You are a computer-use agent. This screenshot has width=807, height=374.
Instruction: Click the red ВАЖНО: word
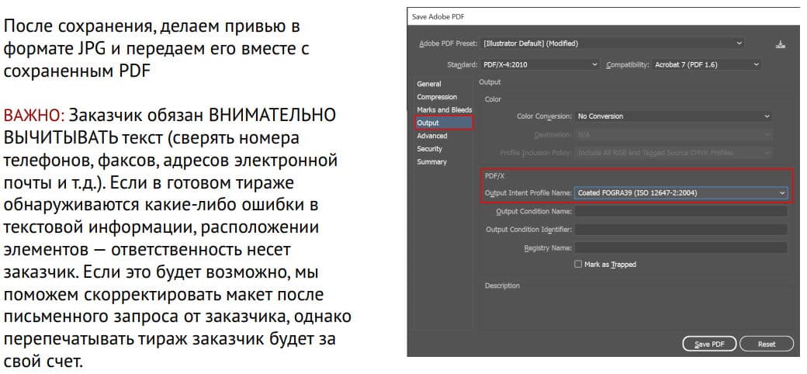pos(34,116)
